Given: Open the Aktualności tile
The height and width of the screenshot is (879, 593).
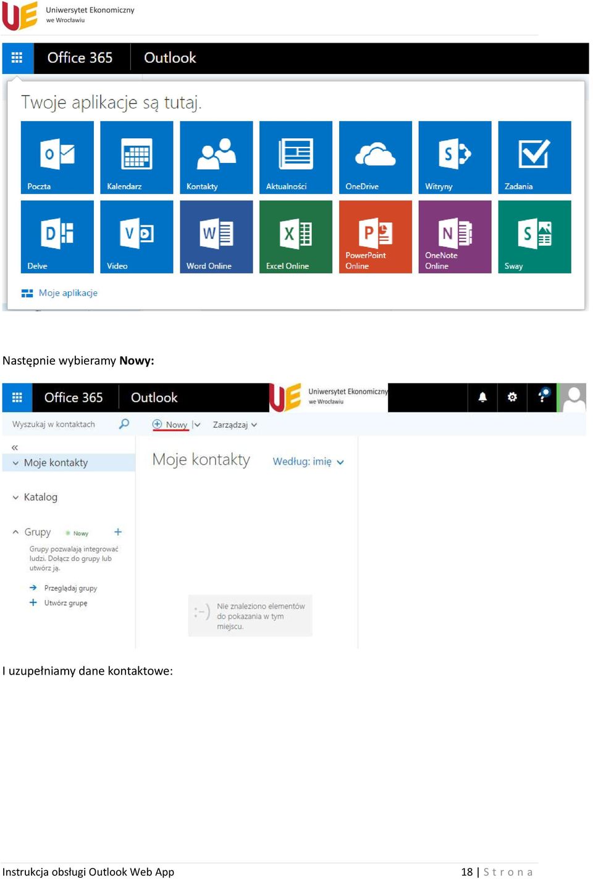Looking at the screenshot, I should point(296,157).
